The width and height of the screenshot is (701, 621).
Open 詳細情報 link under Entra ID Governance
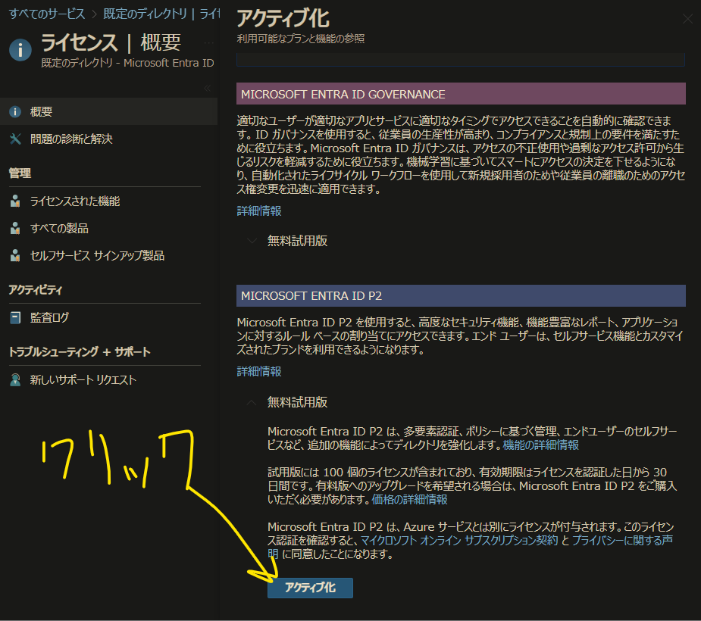pos(259,211)
